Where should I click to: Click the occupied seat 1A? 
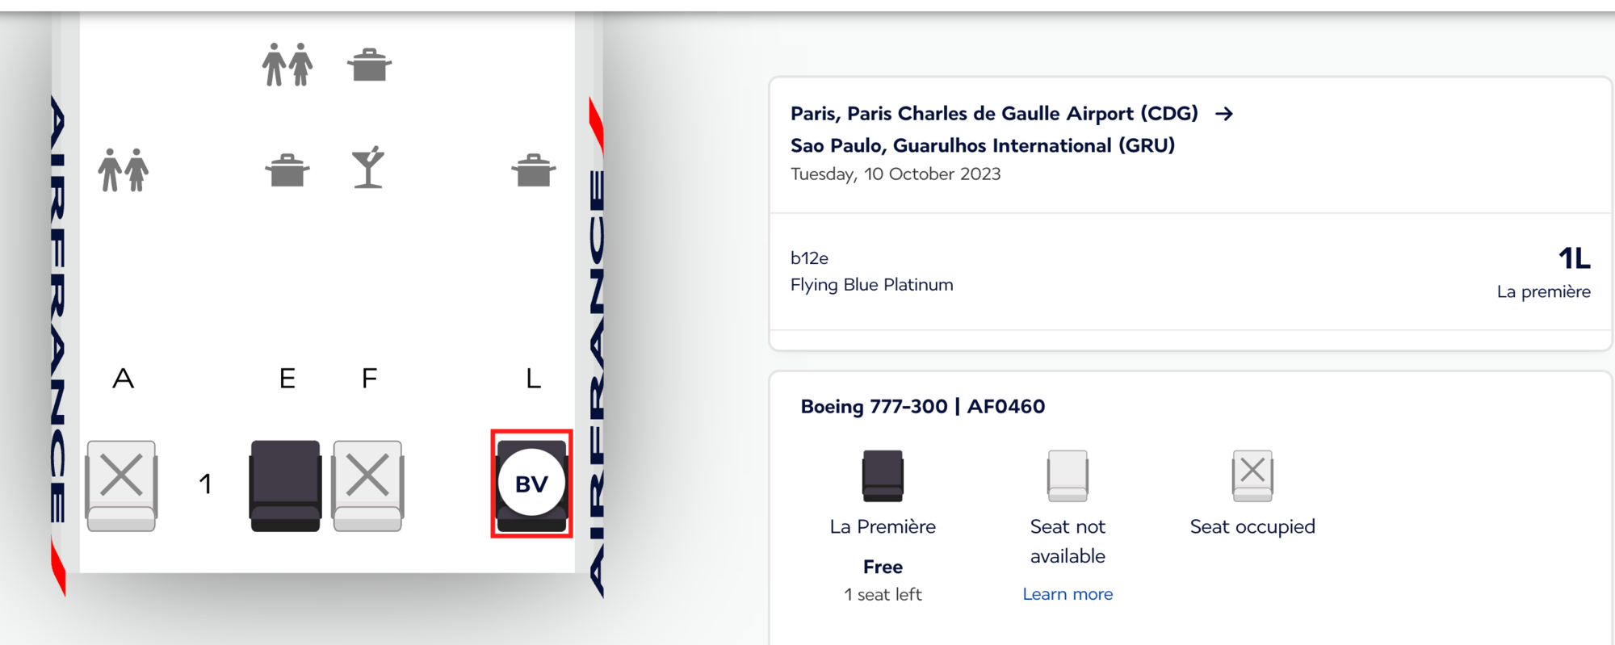click(x=121, y=485)
